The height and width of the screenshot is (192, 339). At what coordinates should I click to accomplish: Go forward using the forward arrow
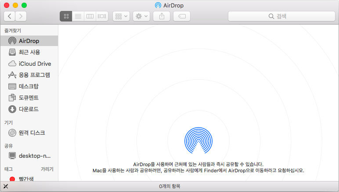pos(21,16)
